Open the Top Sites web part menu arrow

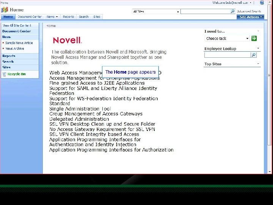258,64
